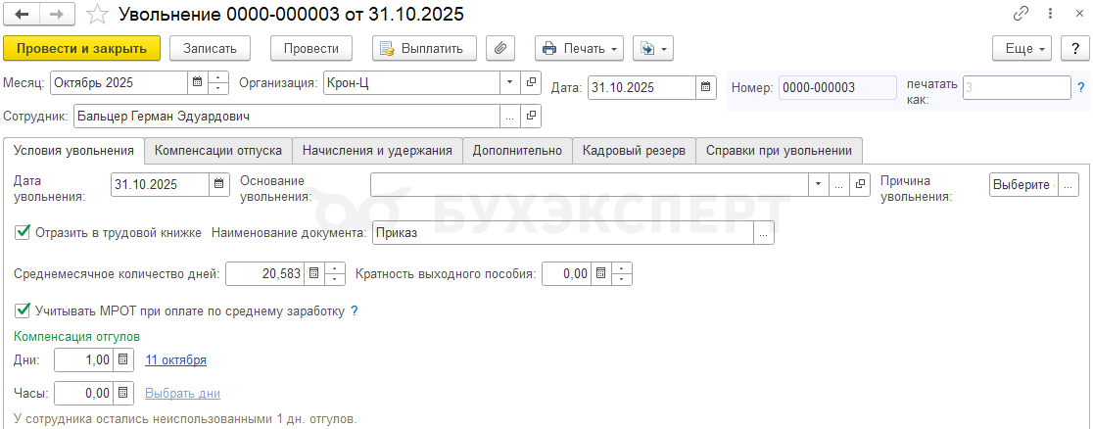Image resolution: width=1093 pixels, height=429 pixels.
Task: Go back with the left arrow
Action: [x=22, y=14]
